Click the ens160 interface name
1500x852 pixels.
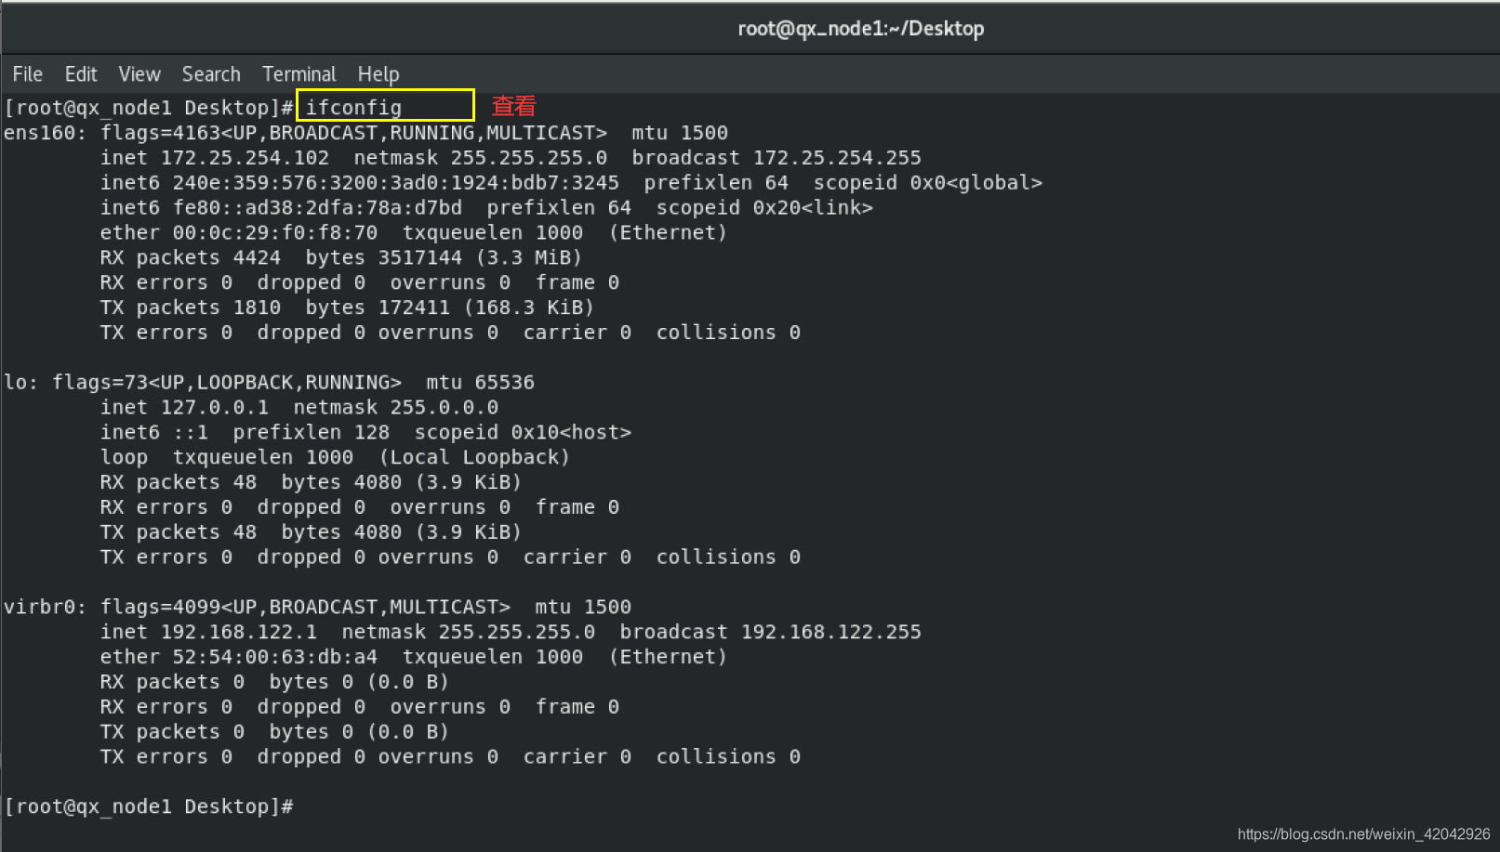(40, 133)
